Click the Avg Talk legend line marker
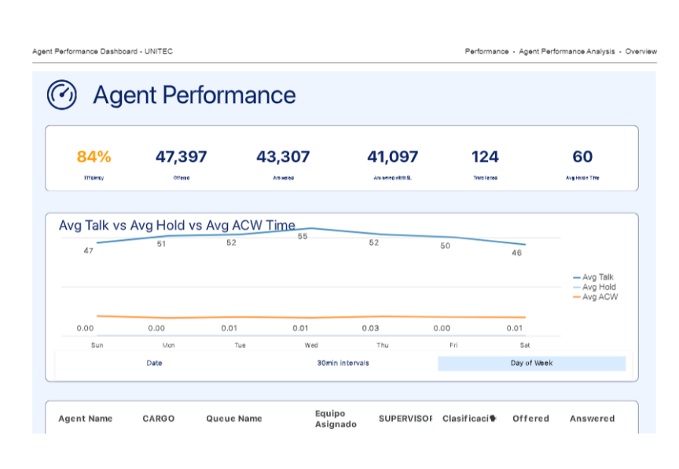This screenshot has width=679, height=469. (x=576, y=278)
